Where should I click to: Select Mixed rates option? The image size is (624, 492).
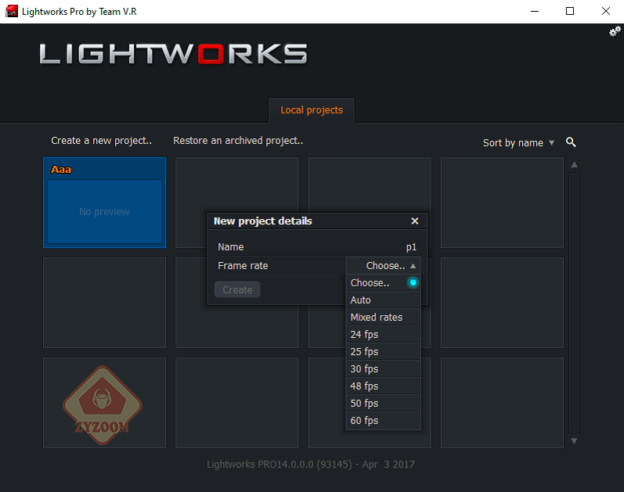click(383, 317)
